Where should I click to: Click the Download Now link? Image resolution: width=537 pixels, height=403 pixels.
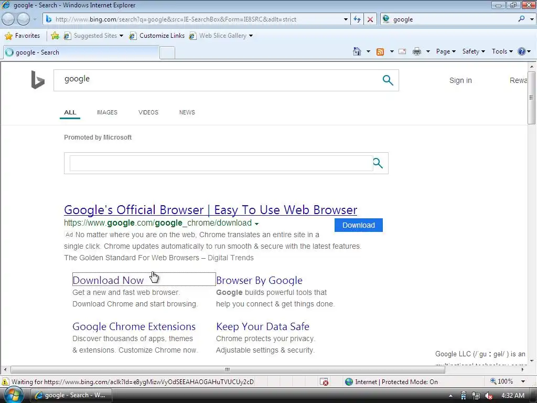[x=108, y=280]
